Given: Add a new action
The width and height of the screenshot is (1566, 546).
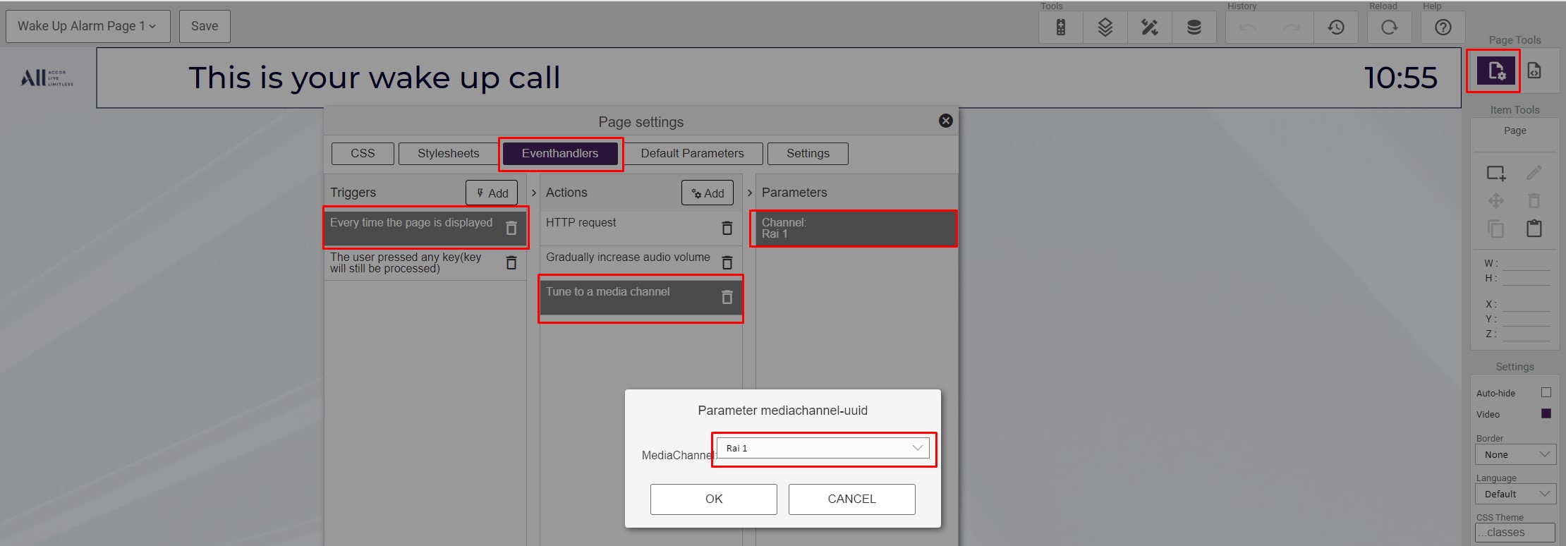Looking at the screenshot, I should [x=708, y=193].
